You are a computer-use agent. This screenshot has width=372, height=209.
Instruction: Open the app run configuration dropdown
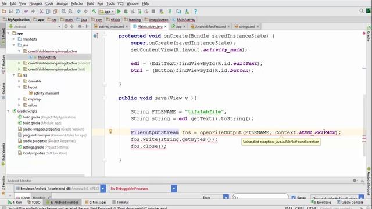[107, 12]
